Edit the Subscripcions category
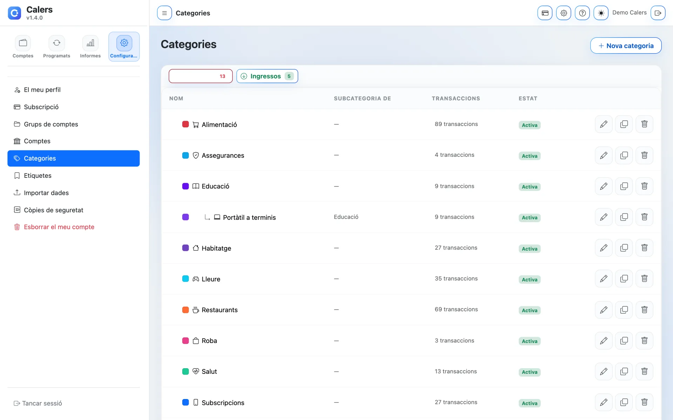Viewport: 673px width, 420px height. (x=604, y=402)
